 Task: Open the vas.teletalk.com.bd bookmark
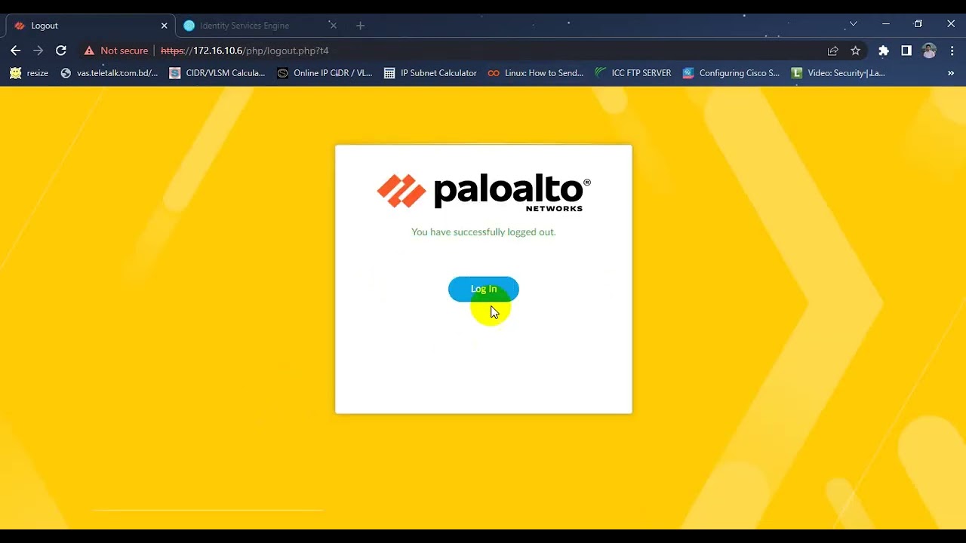click(109, 73)
